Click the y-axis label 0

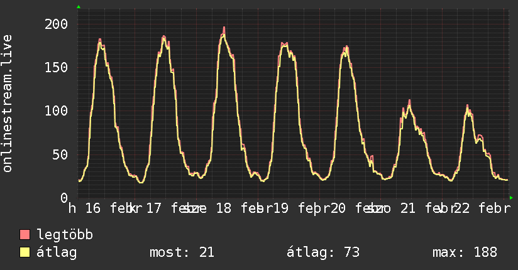point(64,198)
